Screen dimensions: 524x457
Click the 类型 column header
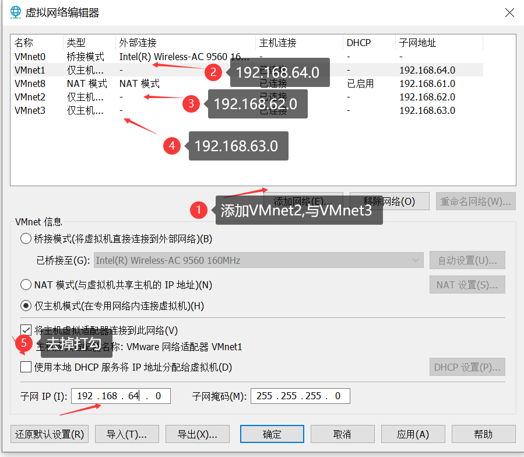click(90, 43)
